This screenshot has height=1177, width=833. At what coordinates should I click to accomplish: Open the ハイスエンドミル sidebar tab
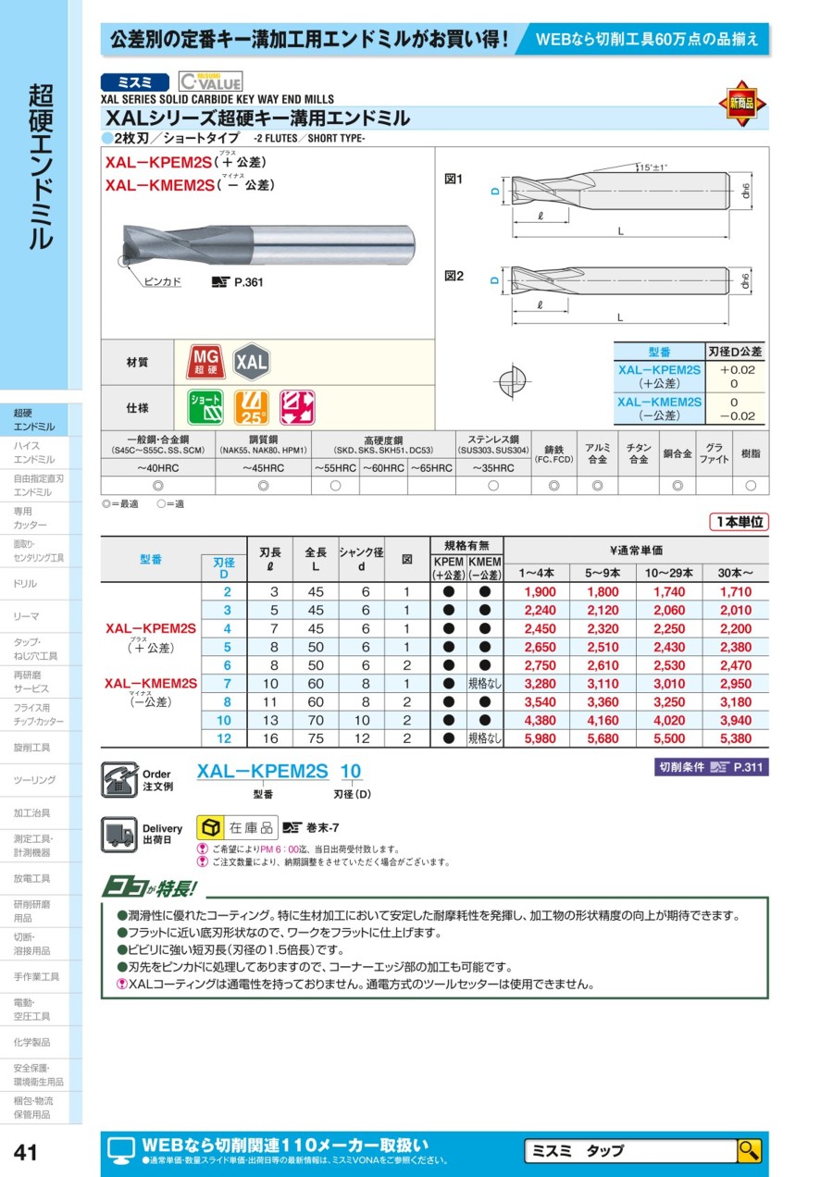tap(40, 452)
